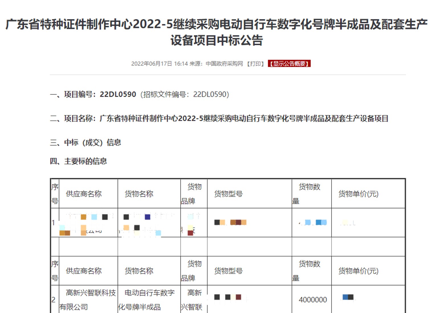This screenshot has height=313, width=442.
Task: Click the 【打印】 print link
Action: 255,64
